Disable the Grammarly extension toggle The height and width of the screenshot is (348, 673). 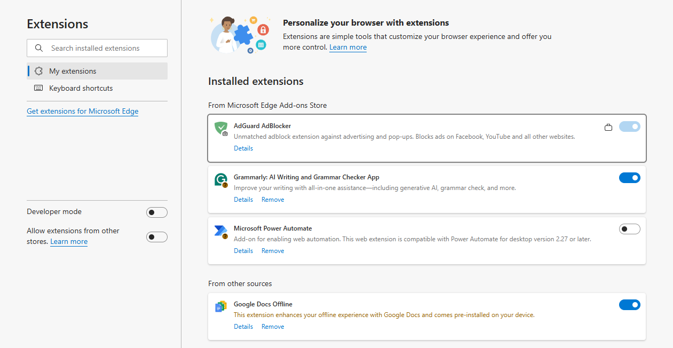click(629, 178)
